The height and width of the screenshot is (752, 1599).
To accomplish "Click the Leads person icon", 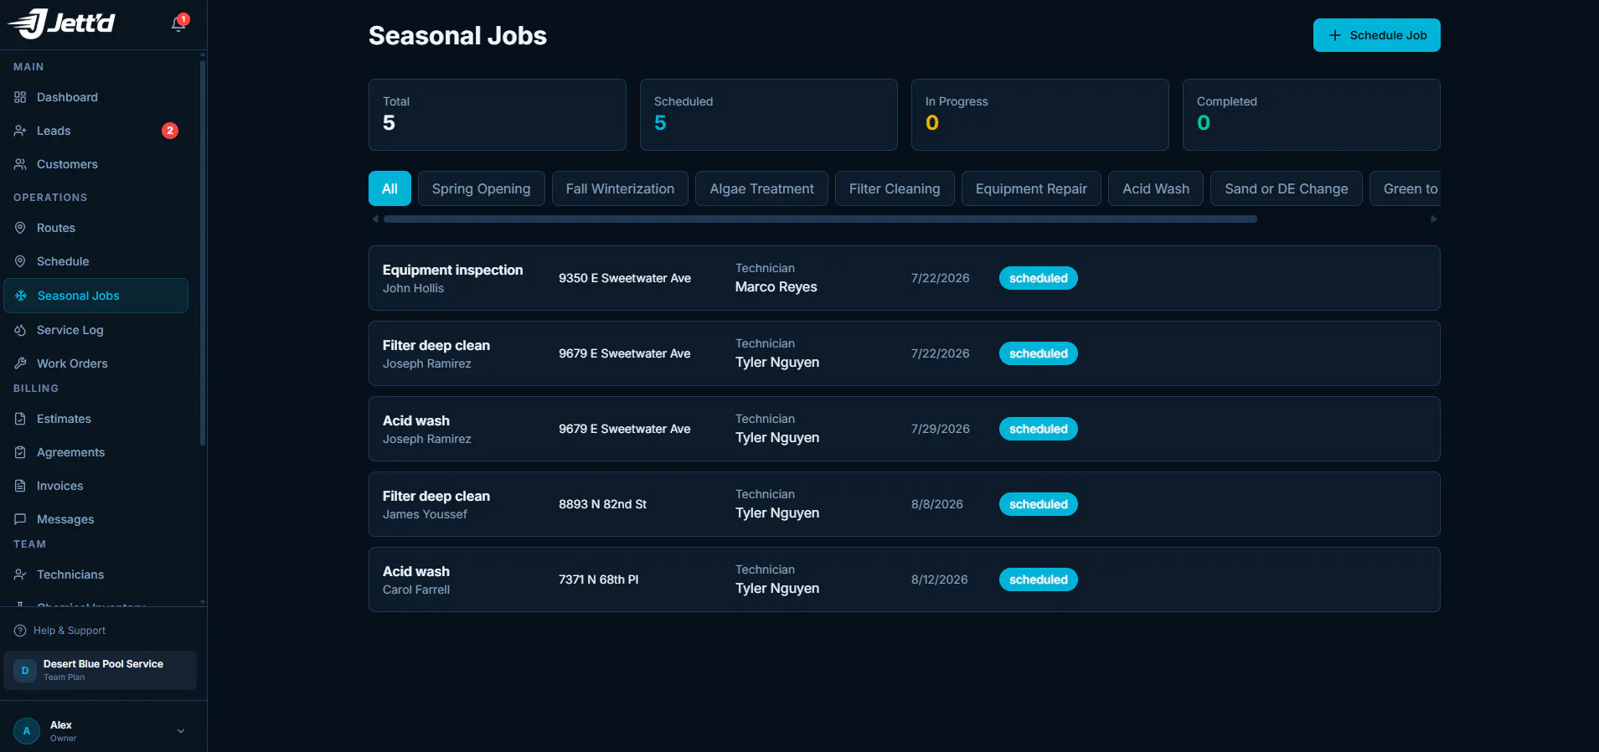I will pyautogui.click(x=20, y=131).
